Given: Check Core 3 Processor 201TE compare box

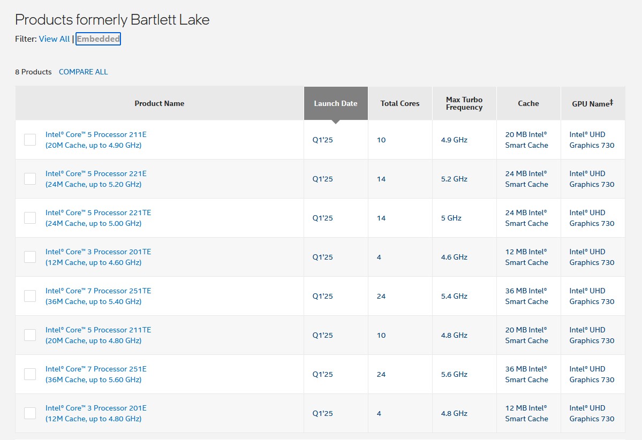Looking at the screenshot, I should coord(29,257).
